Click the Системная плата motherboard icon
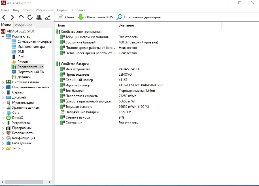This screenshot has width=259, height=186. pyautogui.click(x=9, y=82)
